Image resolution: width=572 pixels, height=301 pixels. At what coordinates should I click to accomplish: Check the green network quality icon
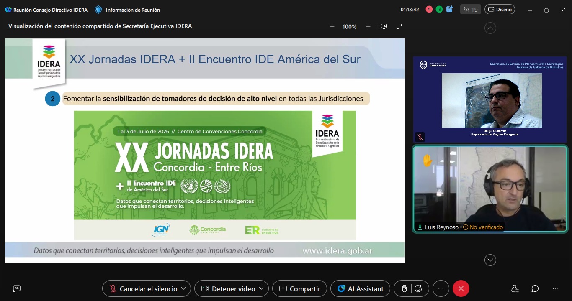point(439,10)
